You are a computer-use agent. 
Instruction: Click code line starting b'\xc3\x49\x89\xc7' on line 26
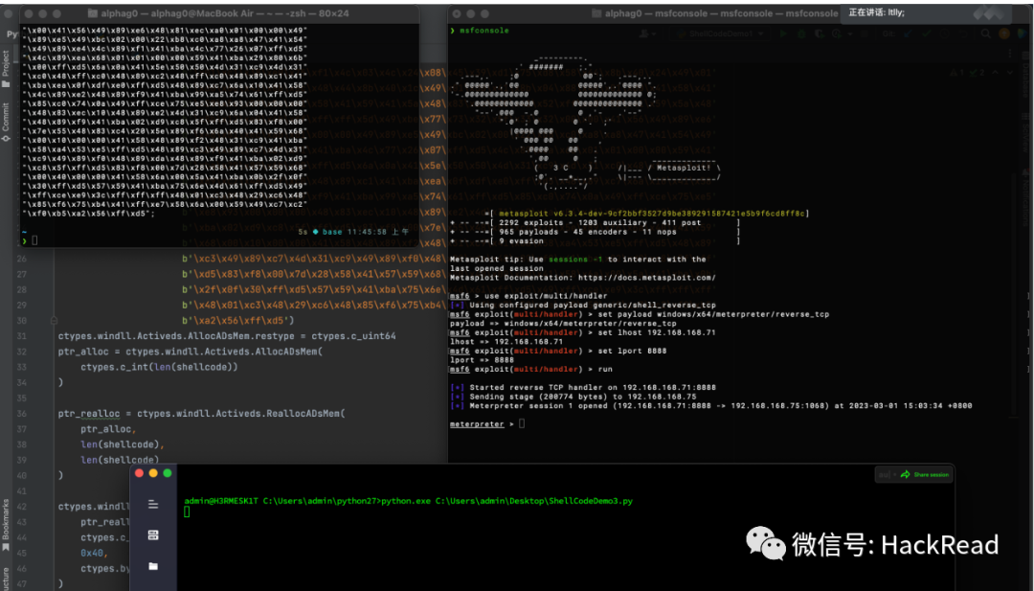[x=314, y=260]
